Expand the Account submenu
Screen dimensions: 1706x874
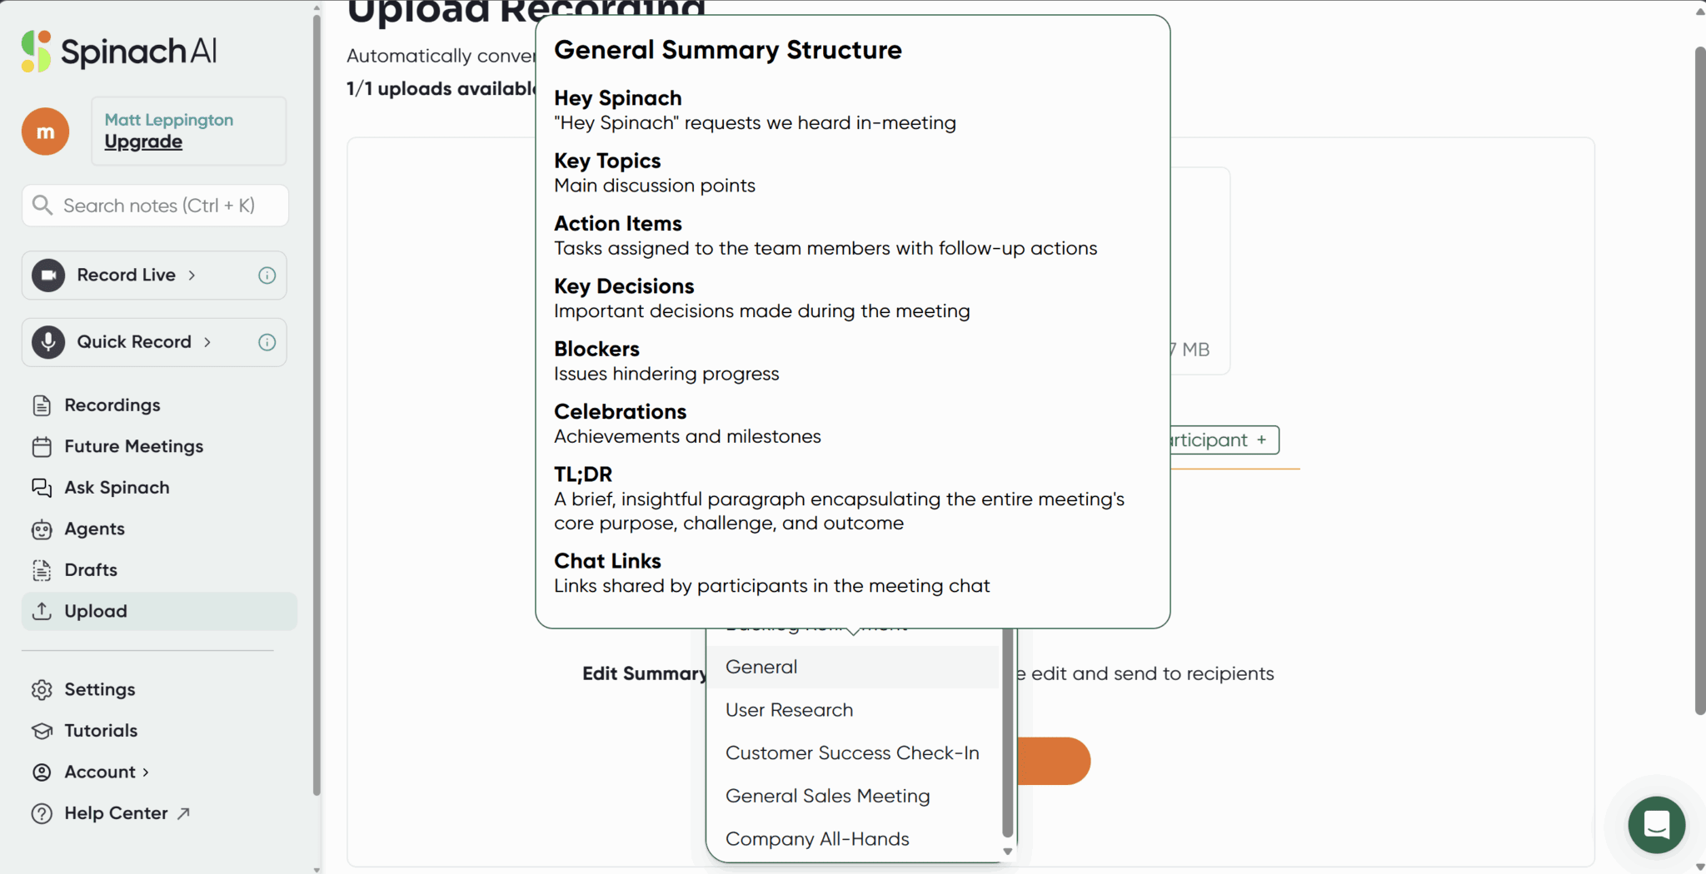[107, 772]
